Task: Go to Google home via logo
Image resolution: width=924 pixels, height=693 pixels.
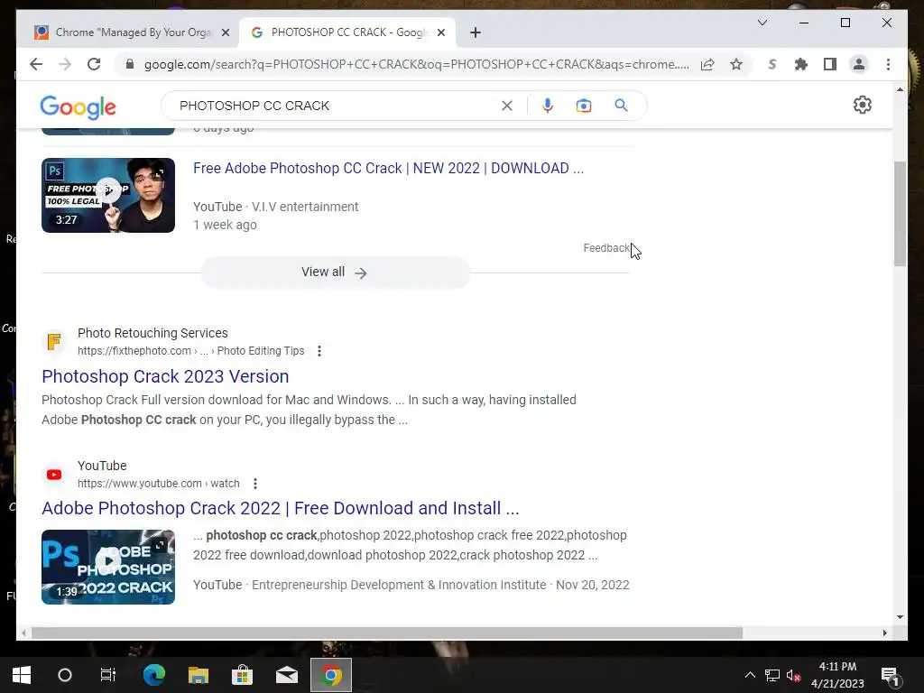Action: (x=78, y=107)
